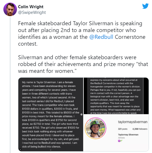
Task: Open the taylormaysilverman username
Action: (x=133, y=122)
